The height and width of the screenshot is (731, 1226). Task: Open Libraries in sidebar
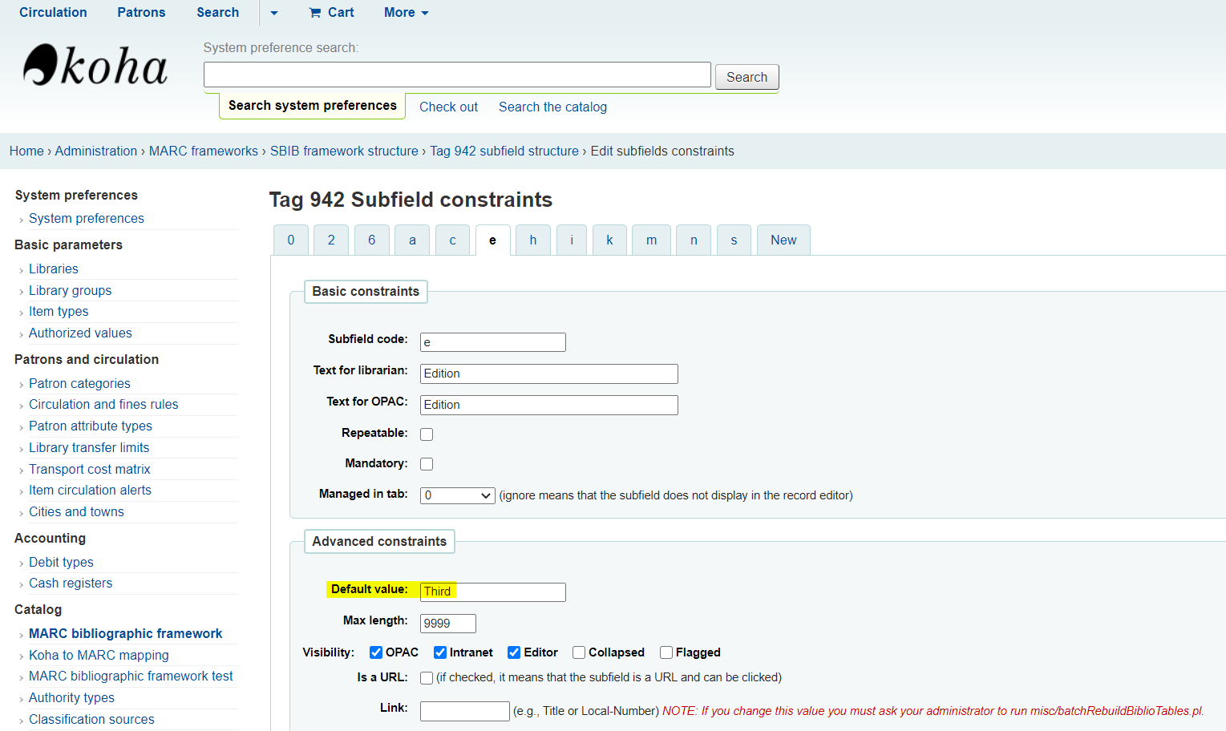point(54,269)
